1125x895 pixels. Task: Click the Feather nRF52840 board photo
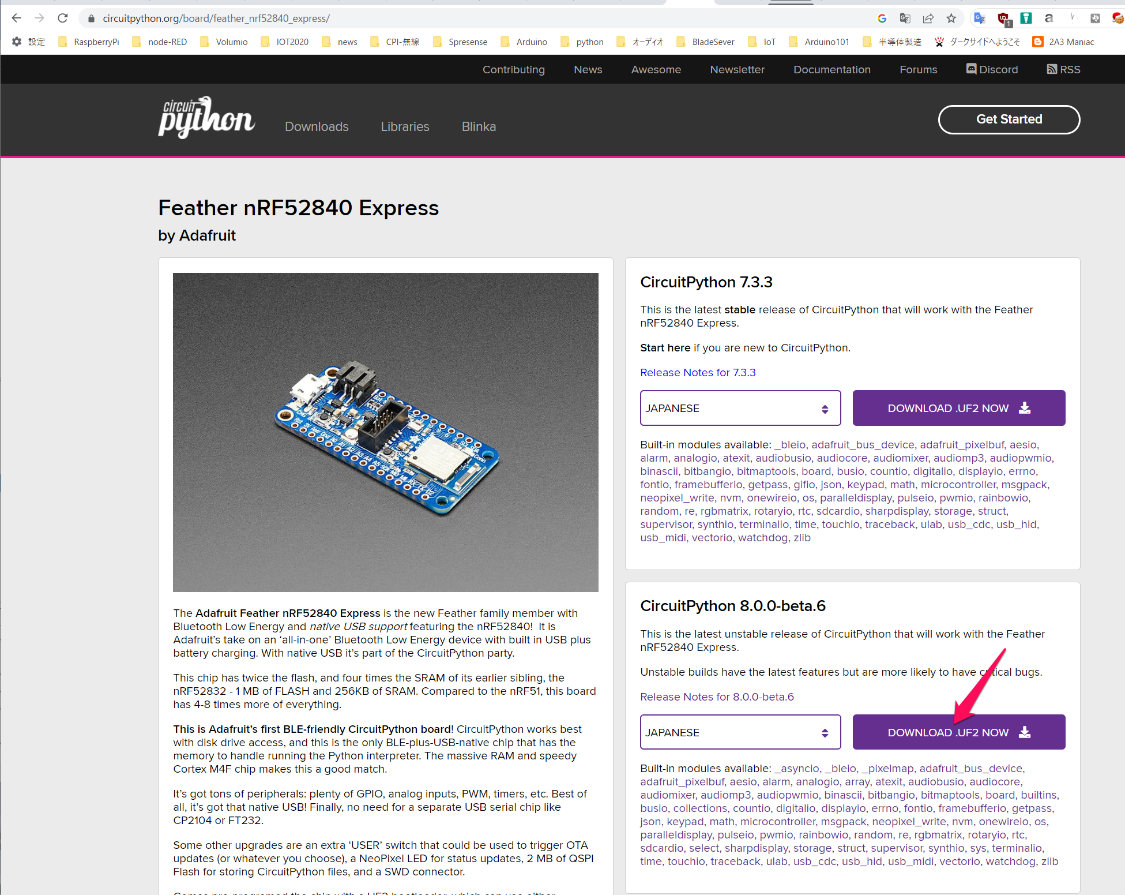coord(385,432)
